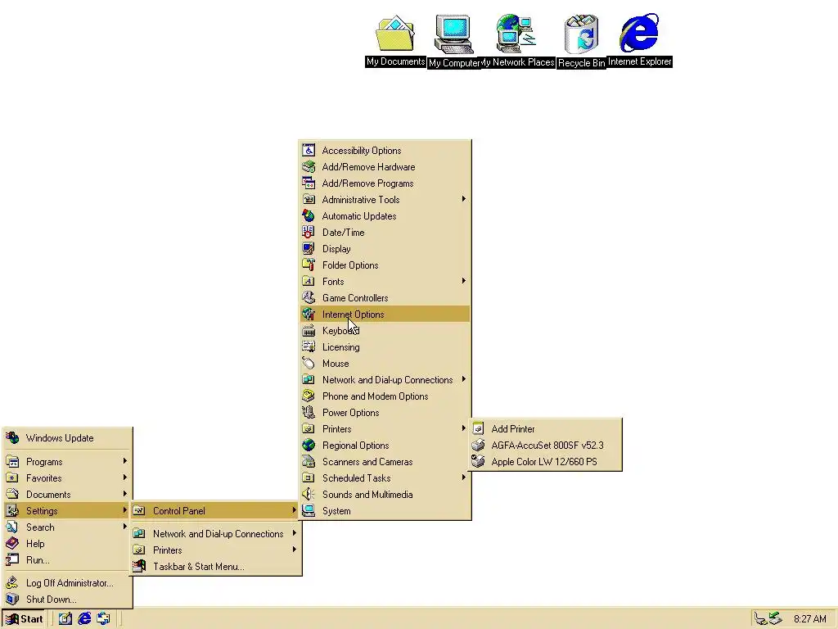Click the Add/Remove Programs icon
The image size is (838, 629).
click(x=309, y=183)
